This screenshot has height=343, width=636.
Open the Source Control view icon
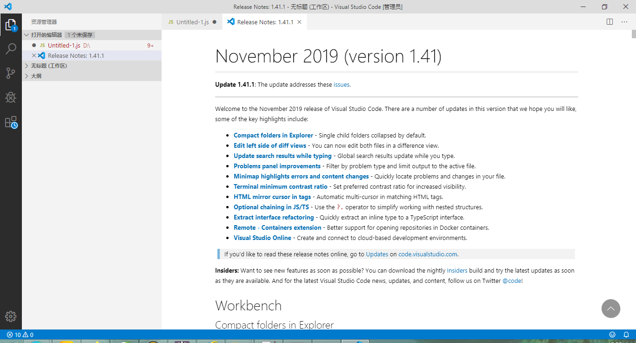pos(11,73)
